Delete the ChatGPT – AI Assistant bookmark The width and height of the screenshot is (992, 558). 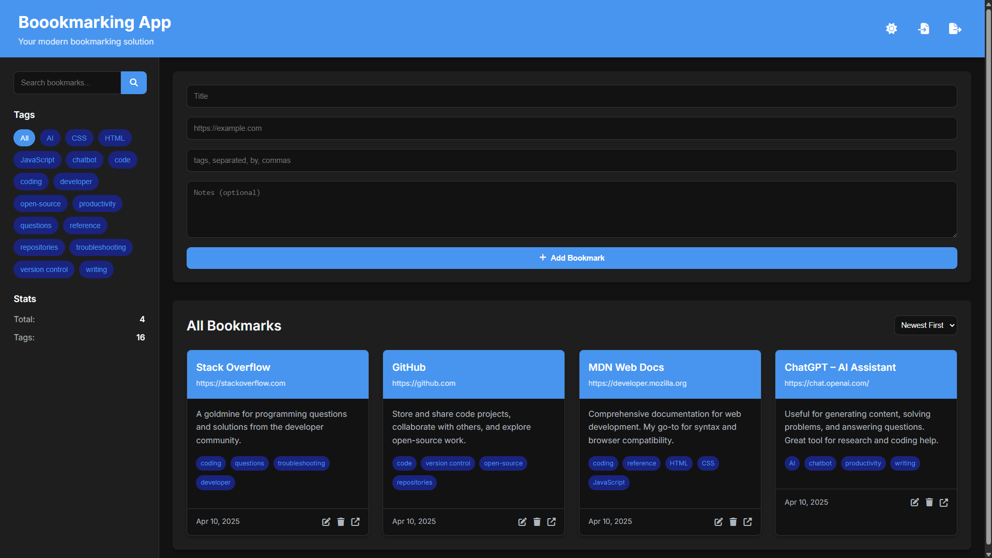pos(929,502)
